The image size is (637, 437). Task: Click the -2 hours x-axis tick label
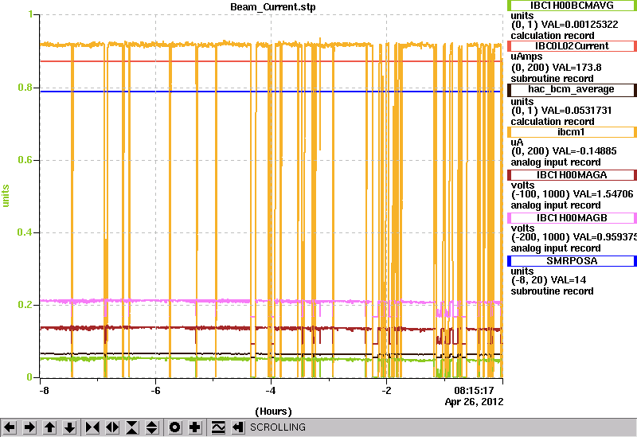click(x=386, y=391)
